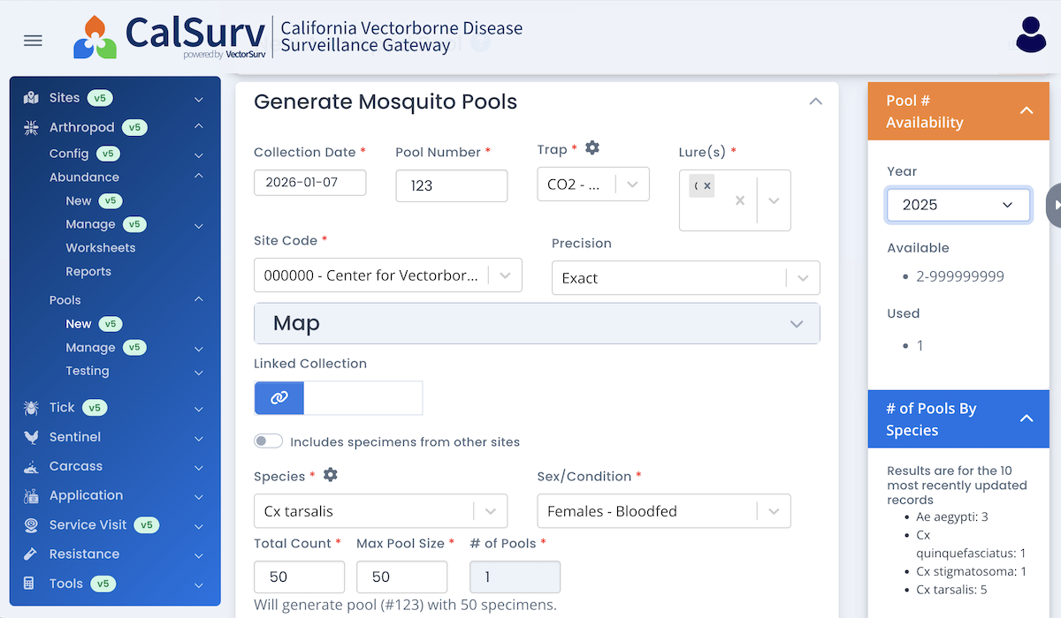Collapse the Generate Mosquito Pools panel
Image resolution: width=1061 pixels, height=618 pixels.
coord(815,102)
